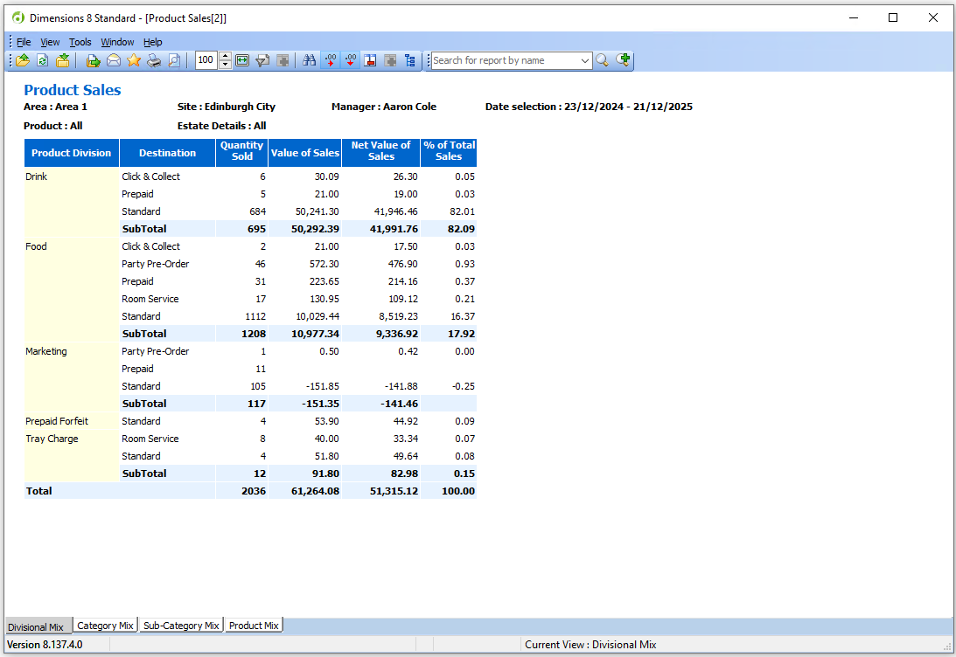Open print preview magnifier page icon
Image resolution: width=956 pixels, height=657 pixels.
point(174,60)
